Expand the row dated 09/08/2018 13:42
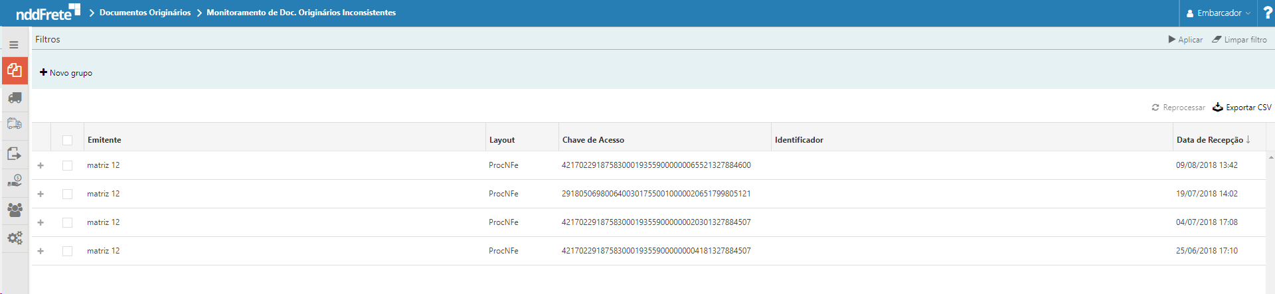 (x=41, y=165)
